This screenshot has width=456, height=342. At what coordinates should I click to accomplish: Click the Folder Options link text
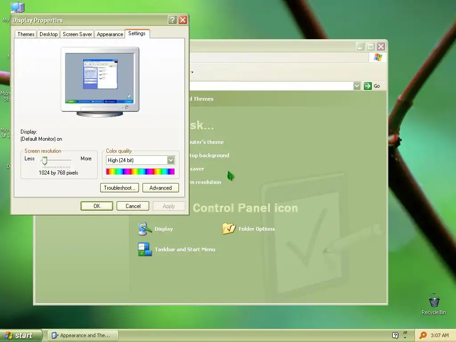point(257,229)
